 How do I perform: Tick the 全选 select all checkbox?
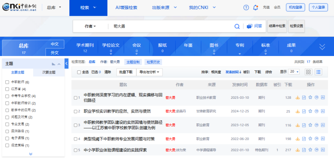[x=79, y=72]
